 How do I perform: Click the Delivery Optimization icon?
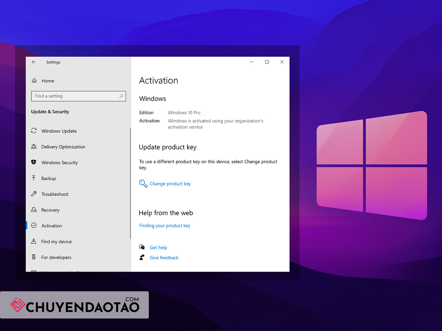pos(34,146)
